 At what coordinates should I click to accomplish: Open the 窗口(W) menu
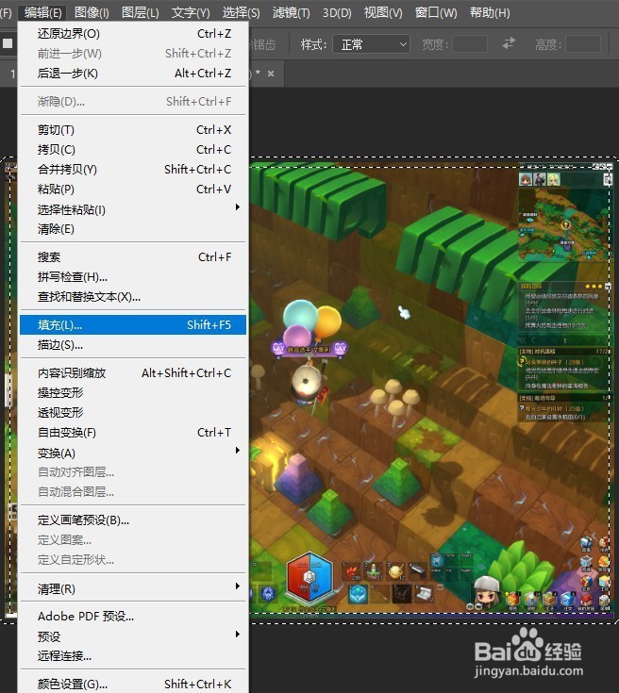click(x=436, y=12)
